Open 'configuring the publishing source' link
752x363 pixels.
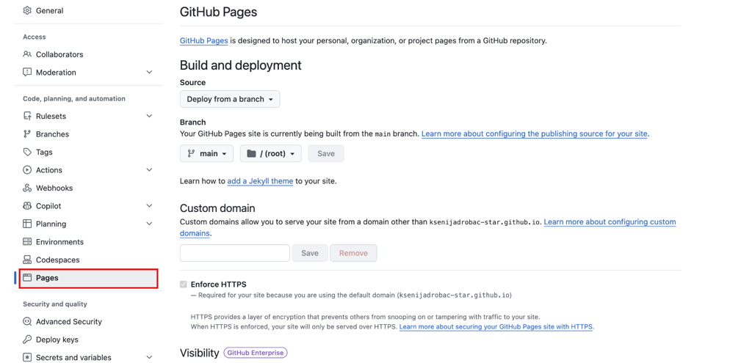535,134
